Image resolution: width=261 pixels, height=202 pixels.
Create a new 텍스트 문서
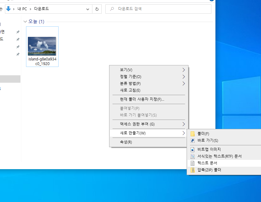click(224, 163)
